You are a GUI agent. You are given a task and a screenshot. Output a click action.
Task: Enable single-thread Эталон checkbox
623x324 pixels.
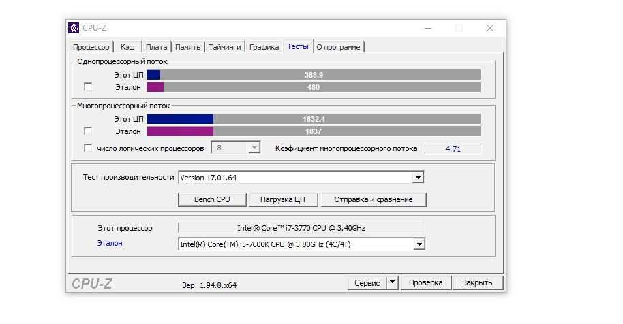pyautogui.click(x=88, y=86)
